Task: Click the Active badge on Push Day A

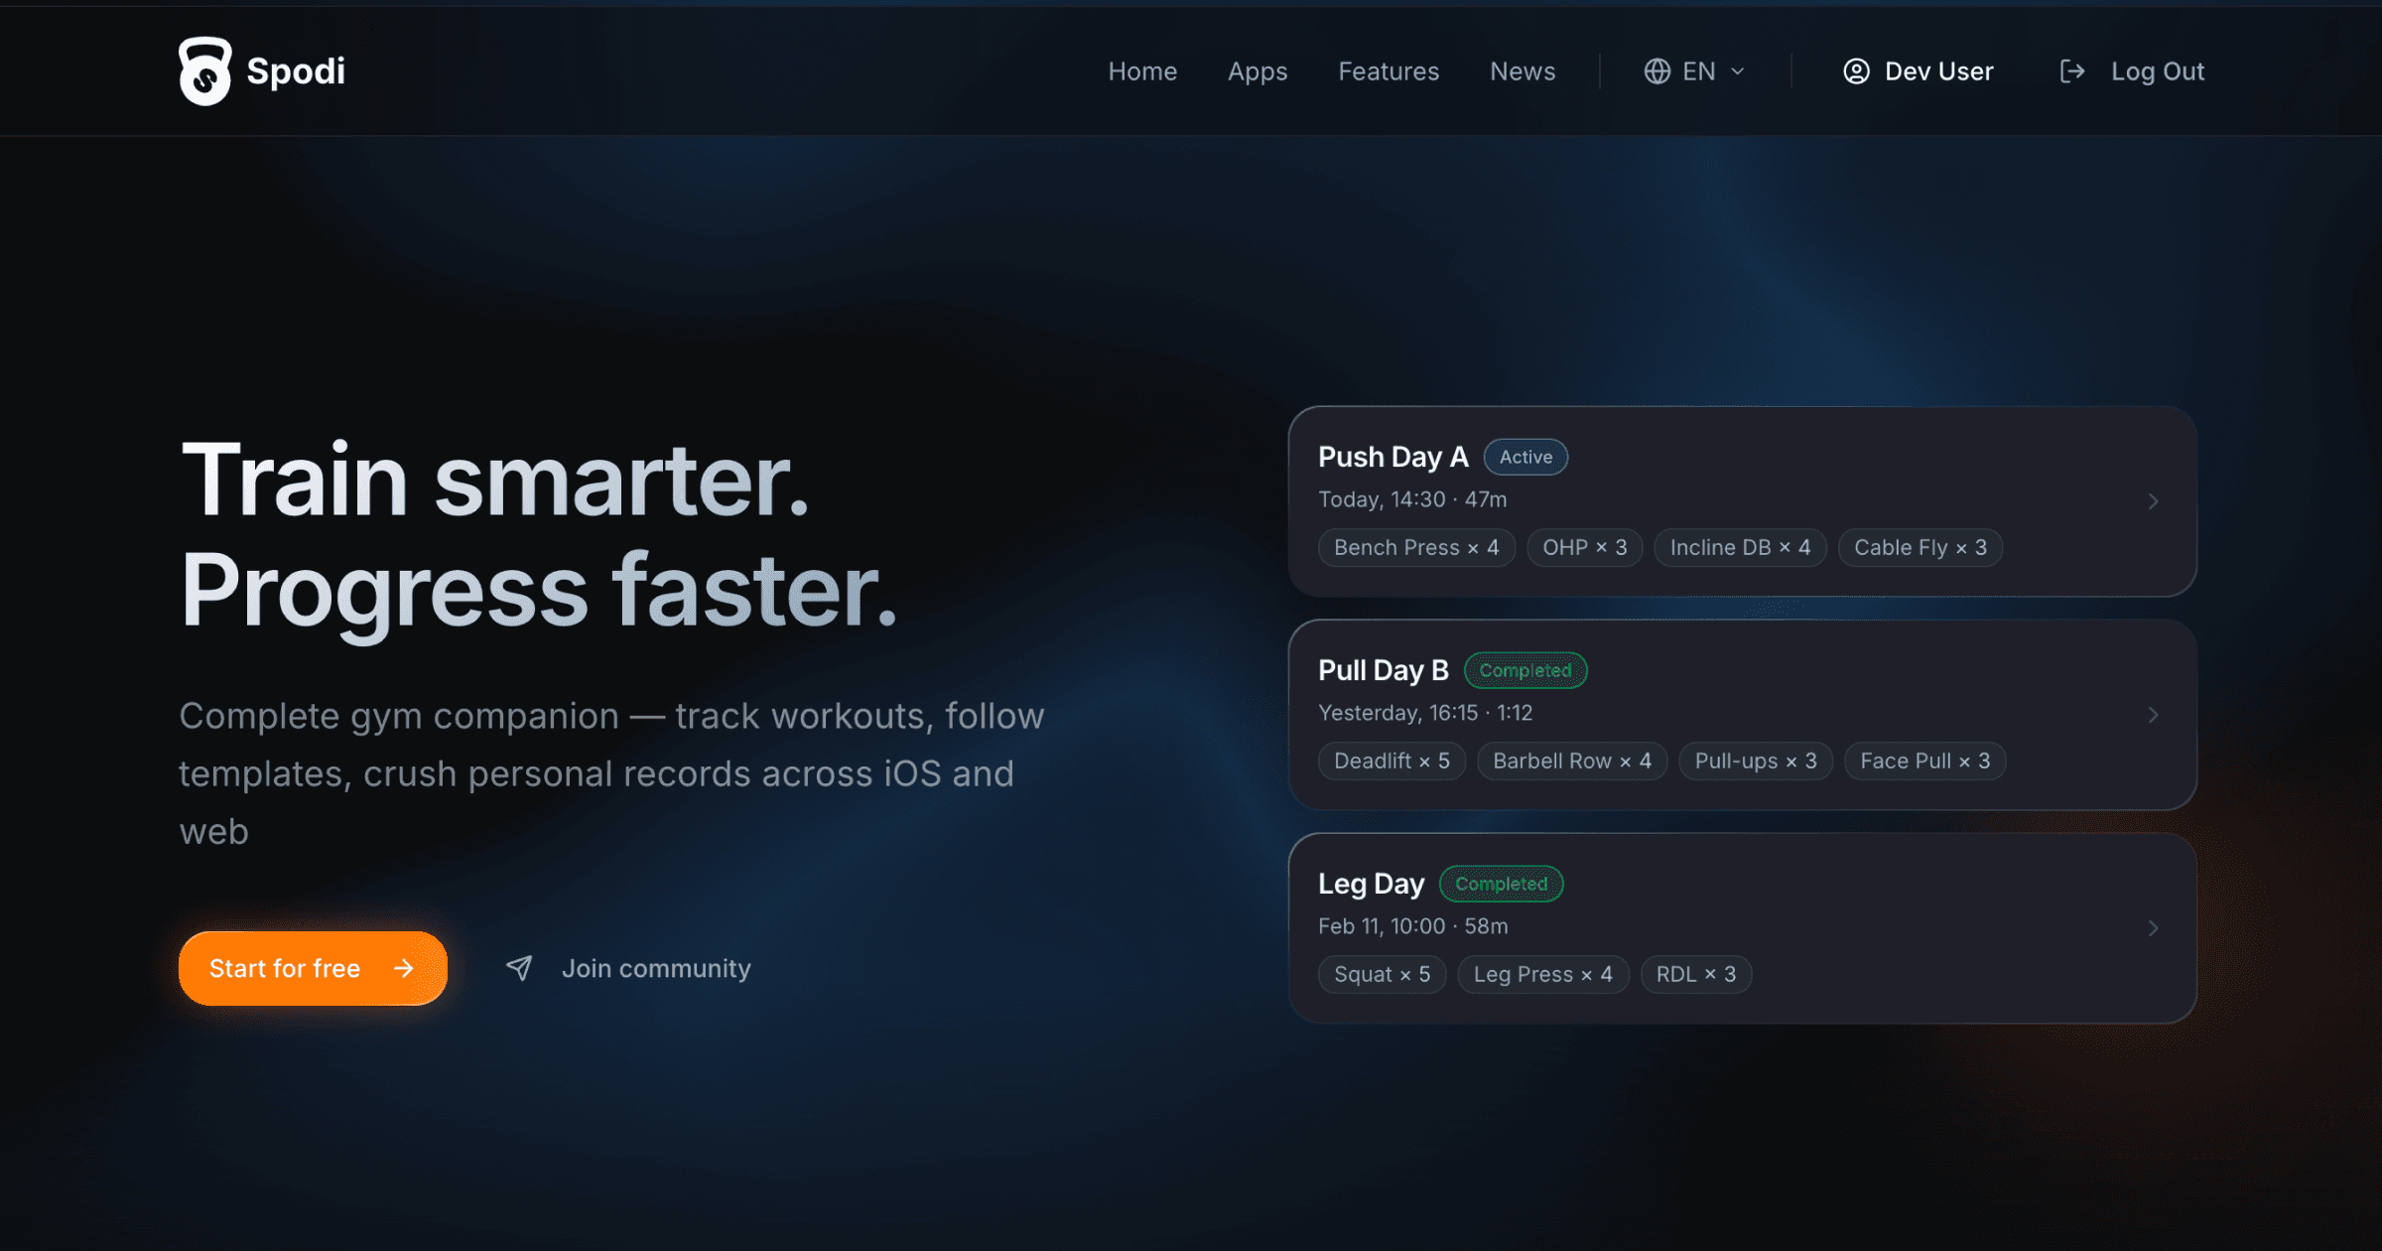Action: click(1525, 457)
